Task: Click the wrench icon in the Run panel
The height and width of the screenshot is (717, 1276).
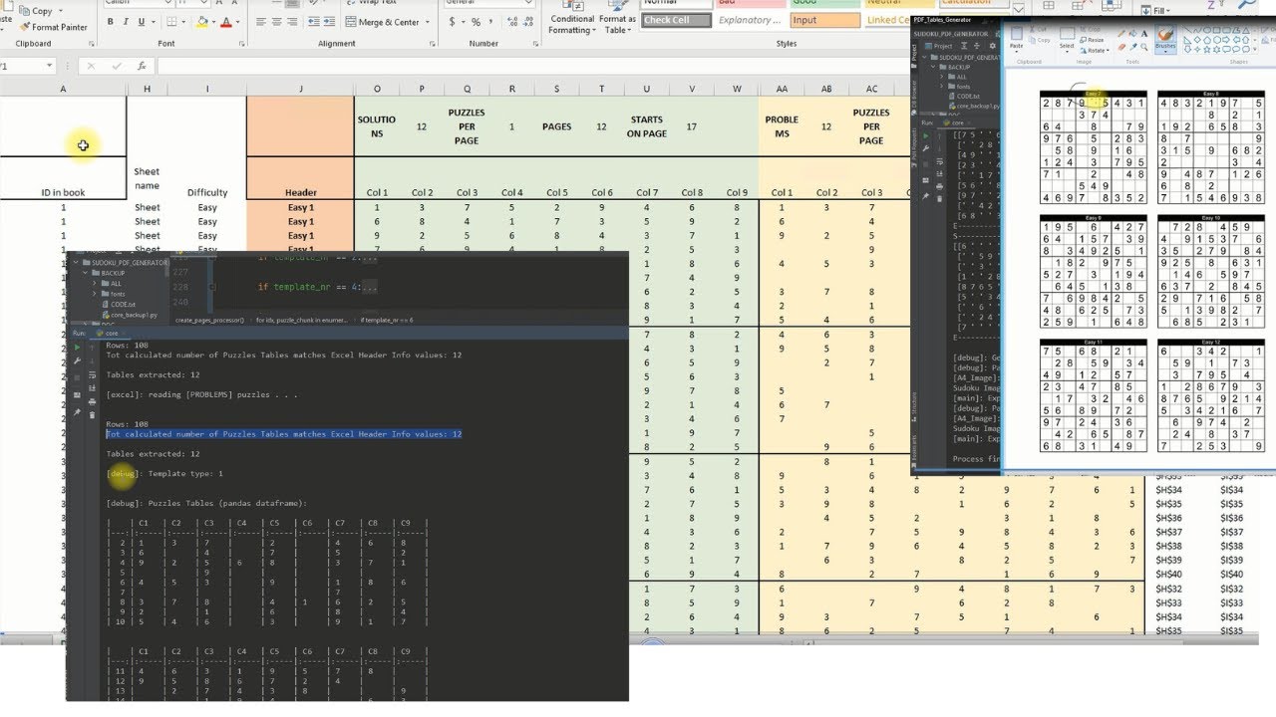Action: click(77, 360)
